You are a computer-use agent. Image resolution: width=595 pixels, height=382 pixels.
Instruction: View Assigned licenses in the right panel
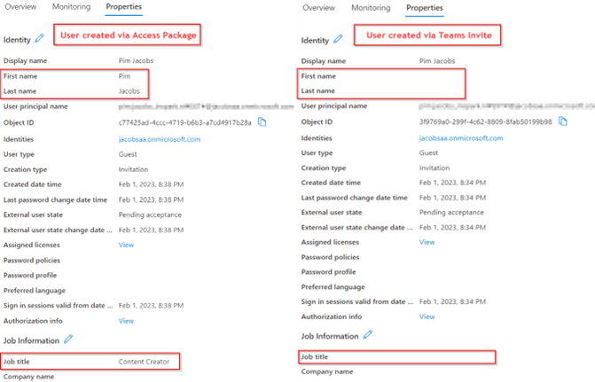pos(427,242)
